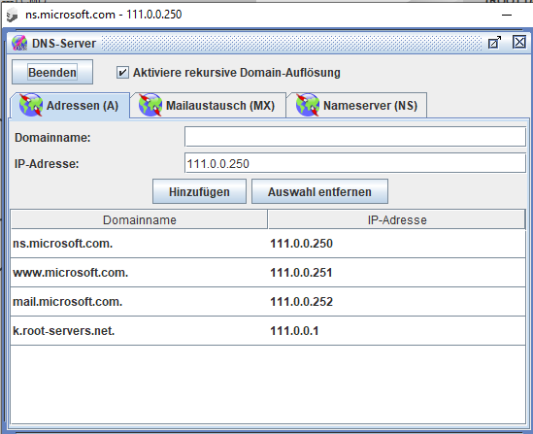
Task: Select the k.root-servers.net. entry
Action: pyautogui.click(x=268, y=331)
